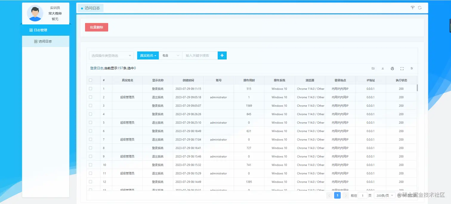Open the 包含 condition dropdown
451x204 pixels.
pyautogui.click(x=171, y=56)
